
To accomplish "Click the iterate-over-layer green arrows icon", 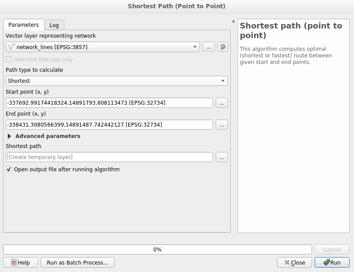I will (223, 47).
